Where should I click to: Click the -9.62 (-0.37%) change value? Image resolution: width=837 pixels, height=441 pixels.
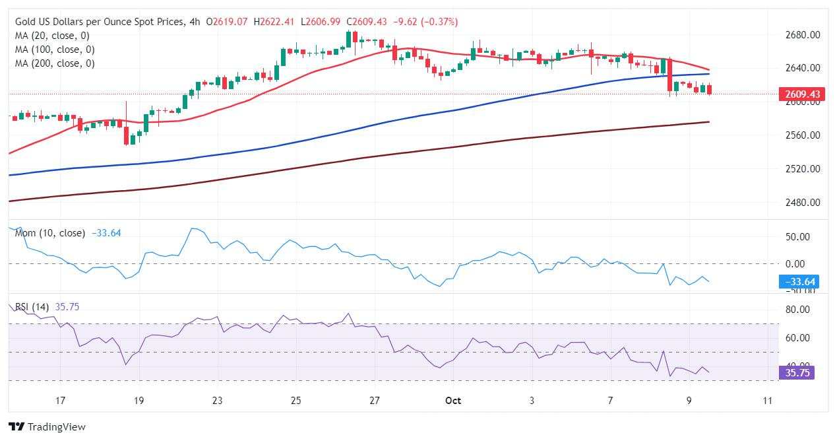click(425, 22)
